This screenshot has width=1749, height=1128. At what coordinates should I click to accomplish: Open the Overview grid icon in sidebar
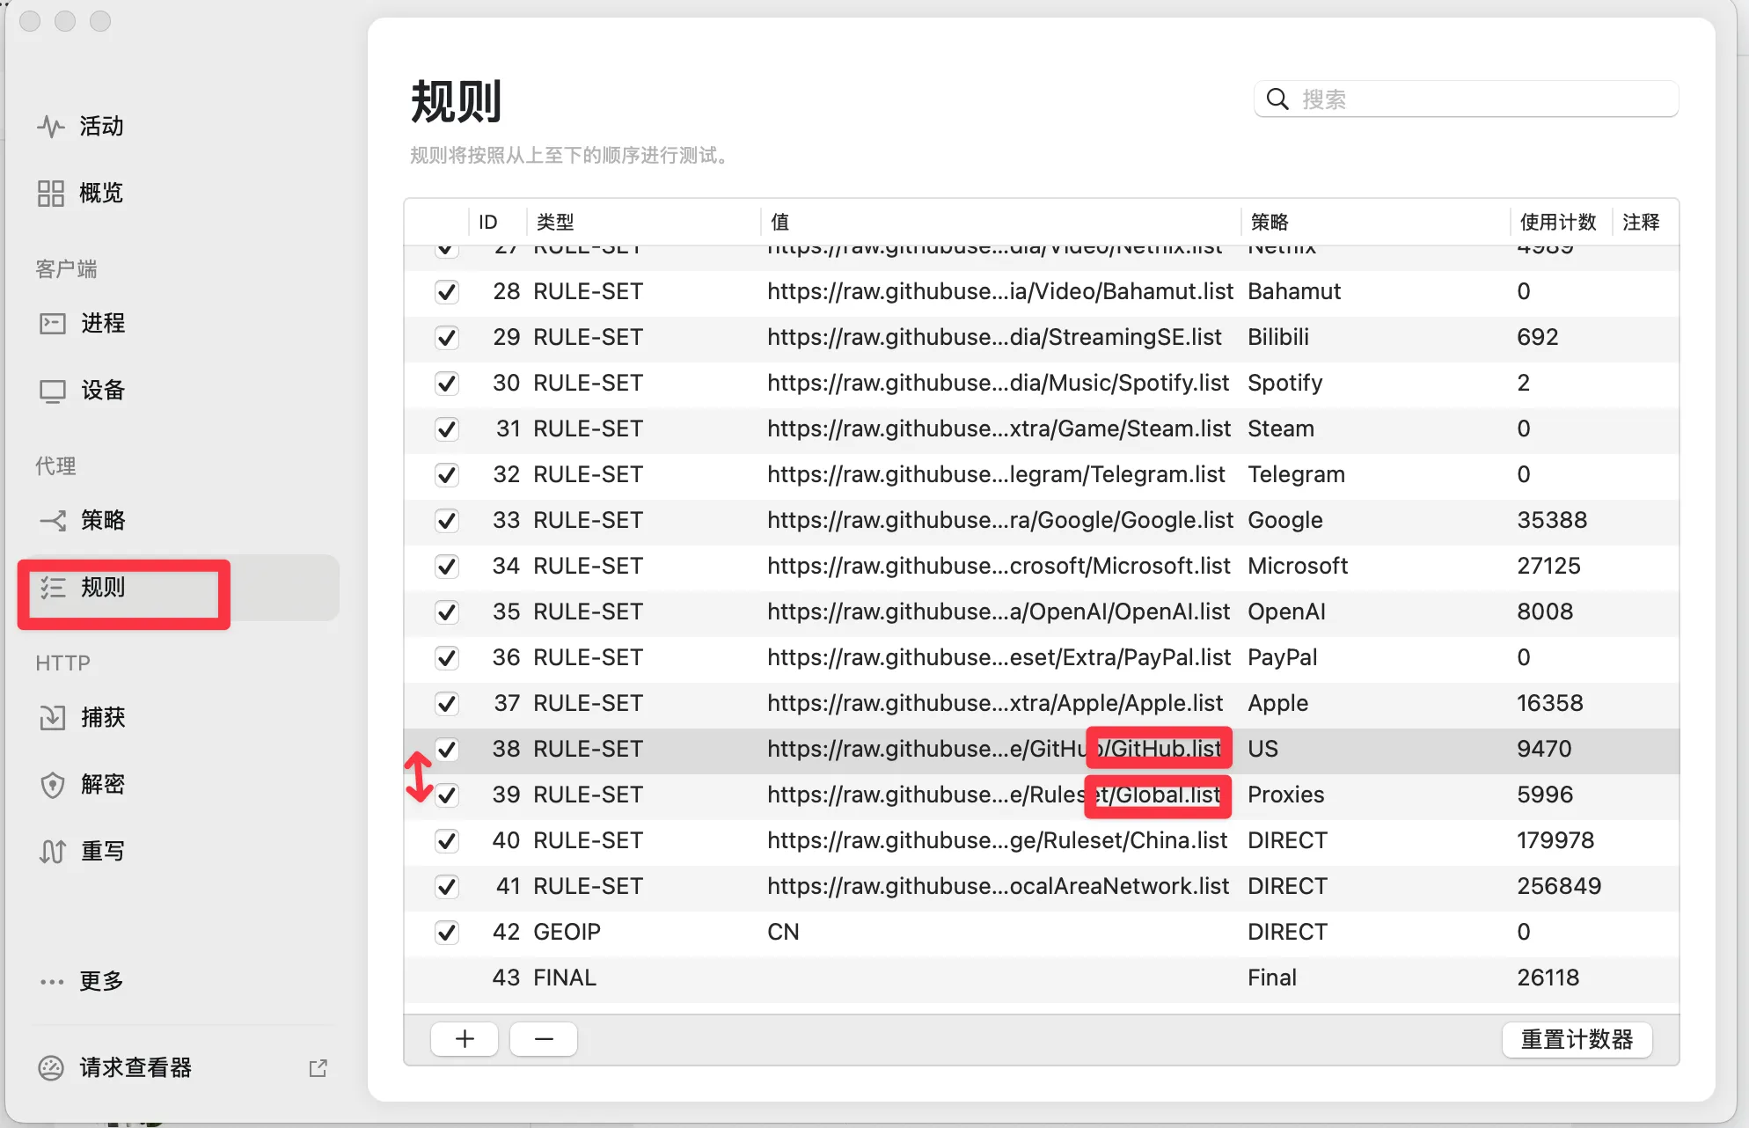[51, 194]
